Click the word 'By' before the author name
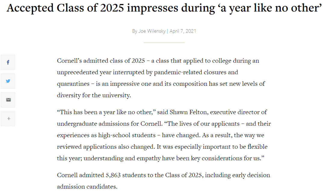This screenshot has height=194, width=325. (135, 31)
